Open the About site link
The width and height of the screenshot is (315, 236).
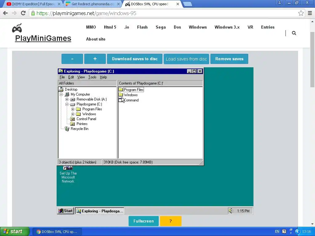pyautogui.click(x=96, y=39)
